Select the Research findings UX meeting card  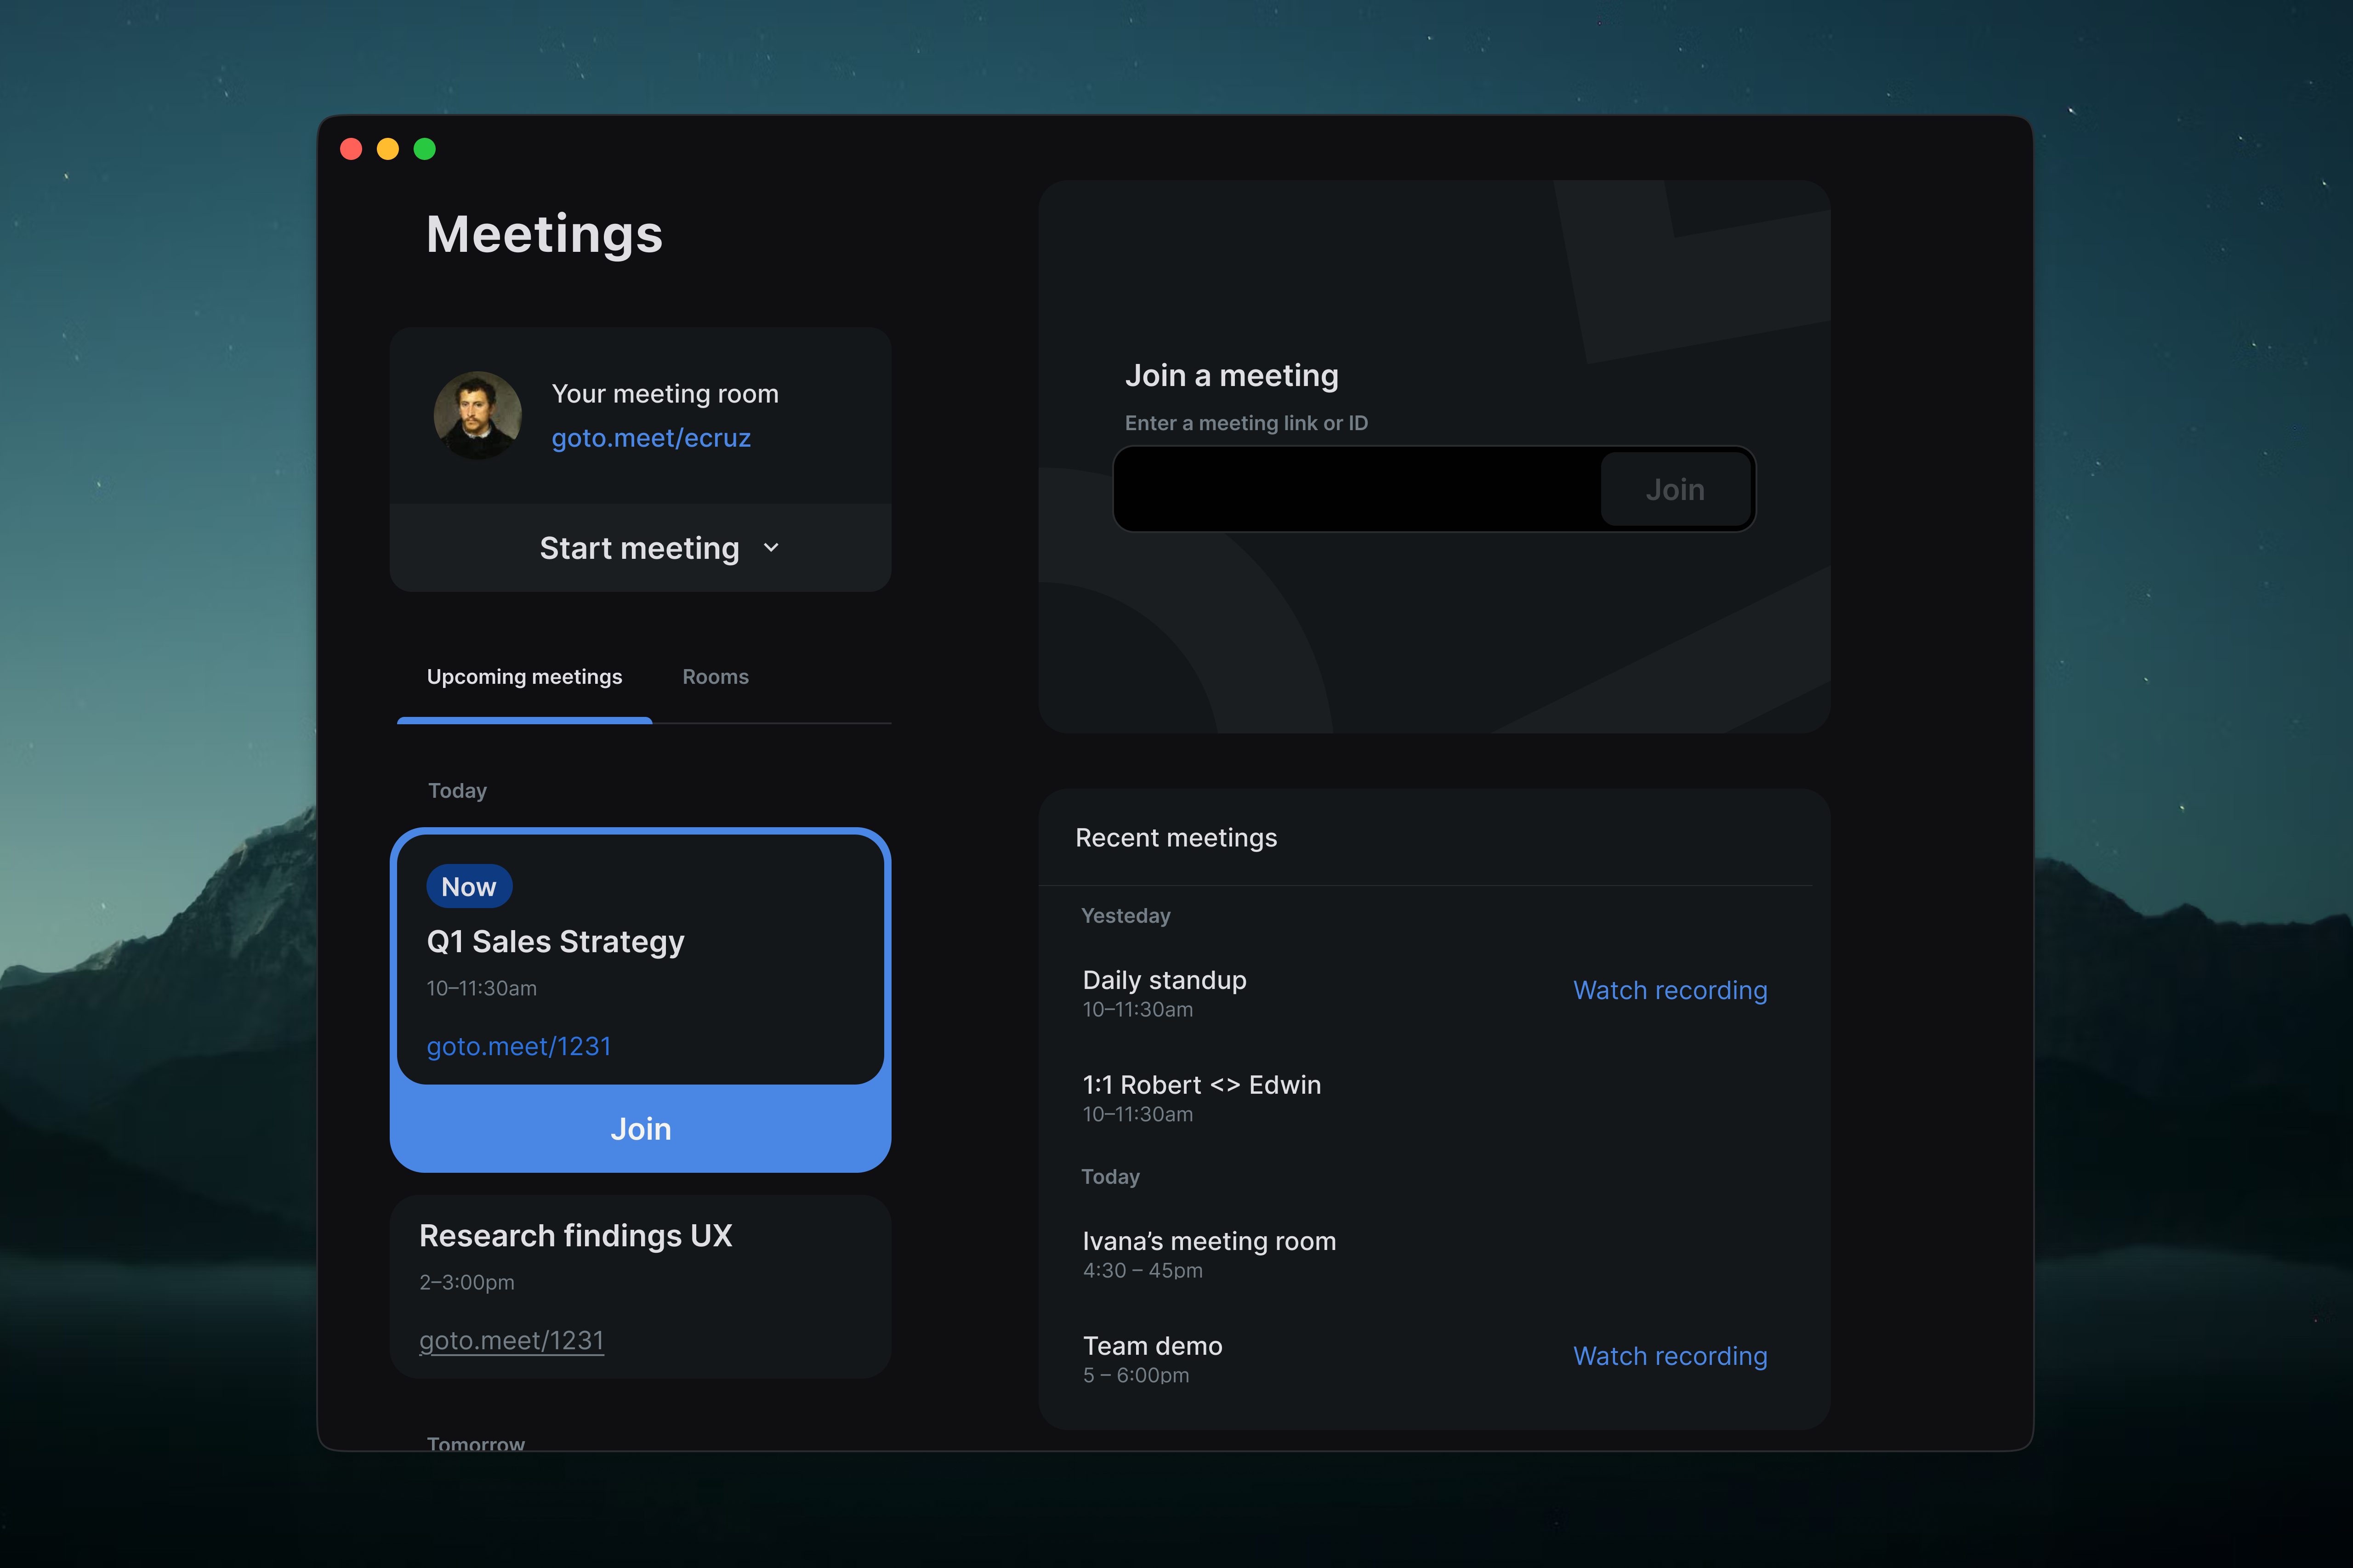click(640, 1286)
